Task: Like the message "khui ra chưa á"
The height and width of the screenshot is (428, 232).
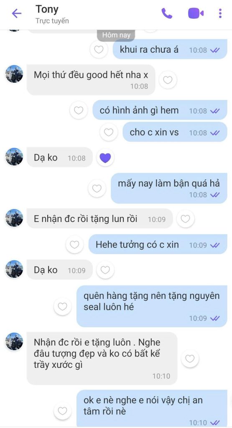Action: pos(99,49)
